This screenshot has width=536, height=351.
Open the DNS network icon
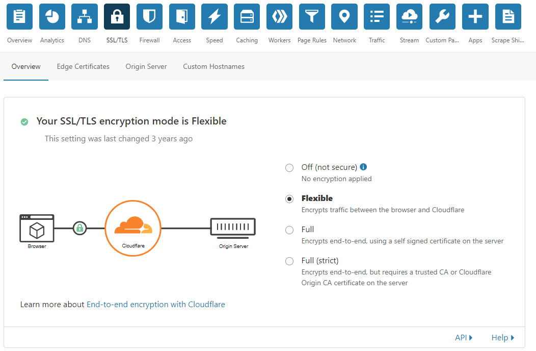[85, 17]
